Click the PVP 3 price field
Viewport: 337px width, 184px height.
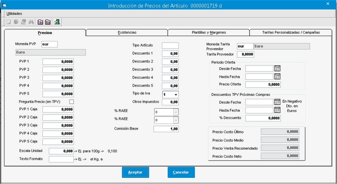click(x=58, y=78)
